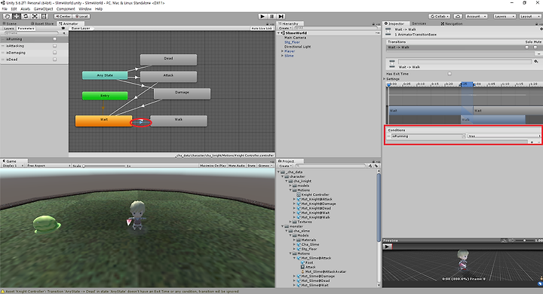
Task: Toggle the isAttacking parameter checkbox
Action: pyautogui.click(x=55, y=46)
